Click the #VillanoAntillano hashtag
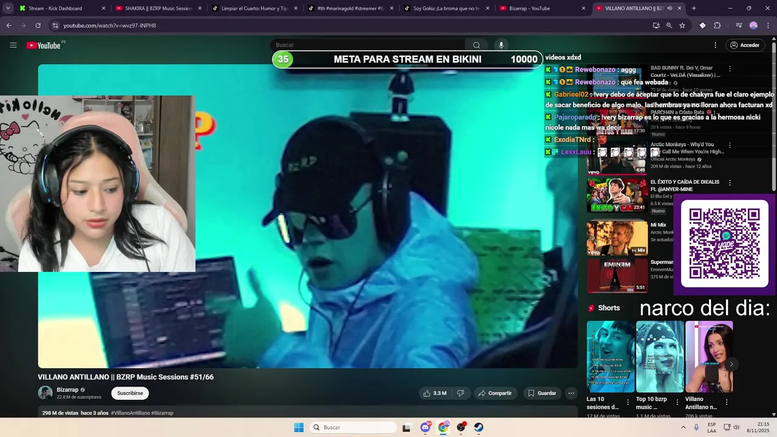 (130, 413)
